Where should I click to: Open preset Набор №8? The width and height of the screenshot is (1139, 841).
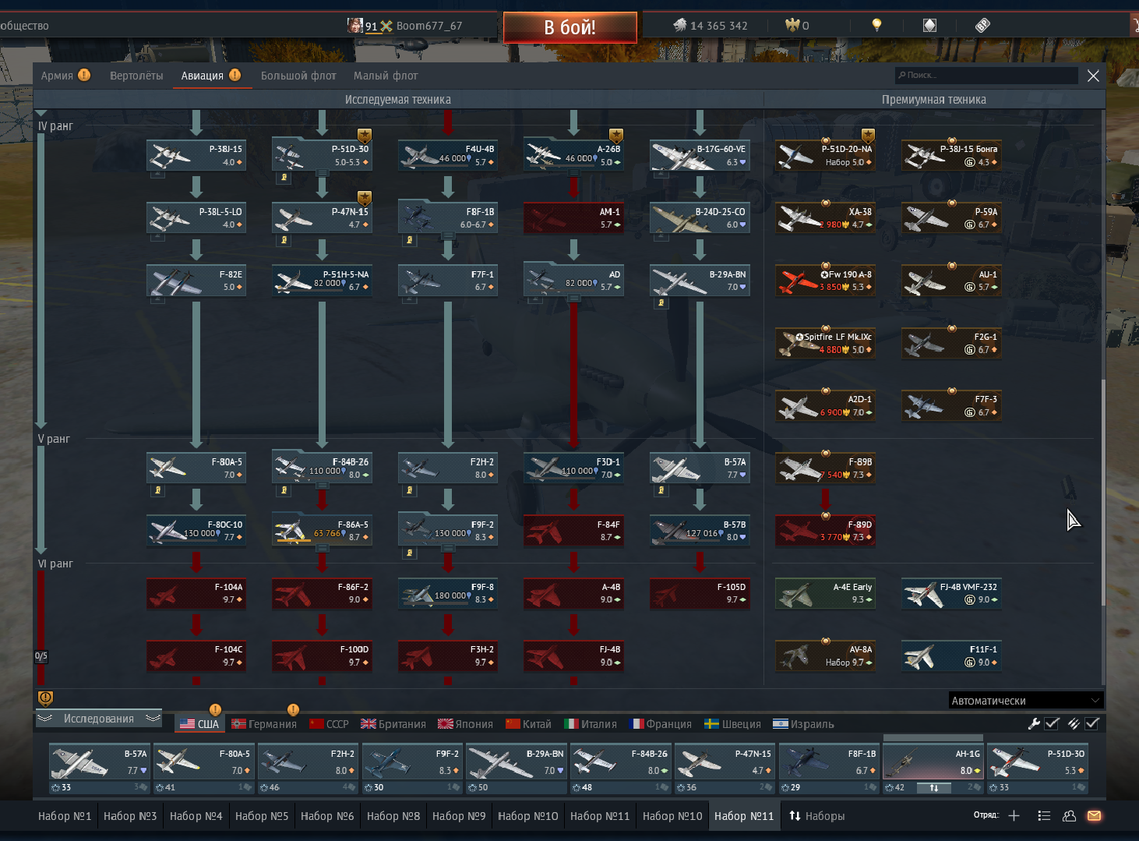point(393,815)
